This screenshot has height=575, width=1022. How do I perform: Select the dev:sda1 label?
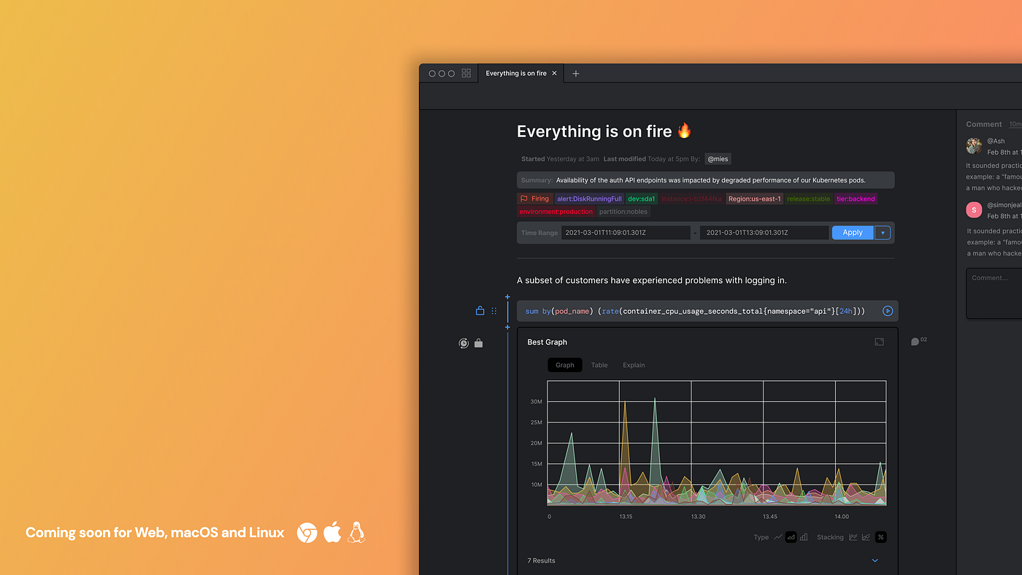(642, 198)
